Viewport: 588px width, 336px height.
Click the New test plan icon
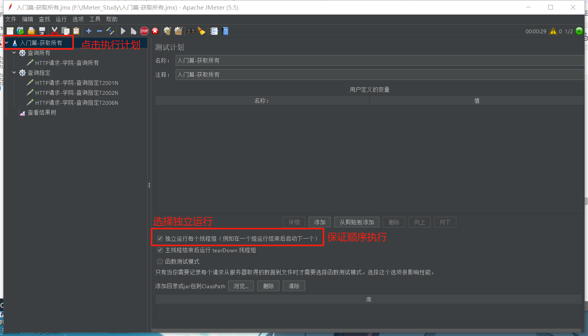(x=10, y=31)
